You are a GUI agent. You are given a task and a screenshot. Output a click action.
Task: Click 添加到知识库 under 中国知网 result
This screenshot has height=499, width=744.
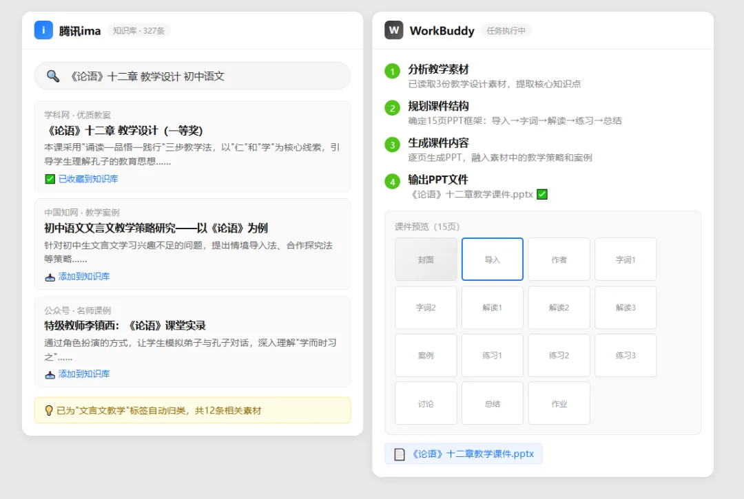(84, 277)
